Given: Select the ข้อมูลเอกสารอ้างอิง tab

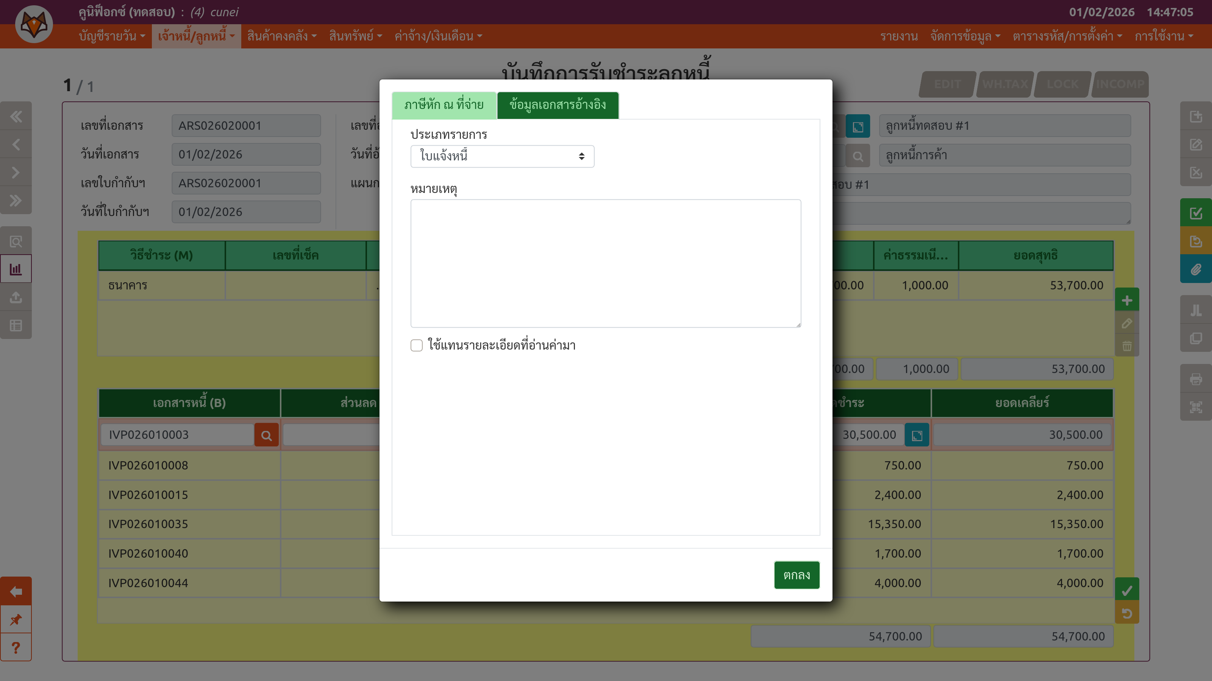Looking at the screenshot, I should pos(558,105).
